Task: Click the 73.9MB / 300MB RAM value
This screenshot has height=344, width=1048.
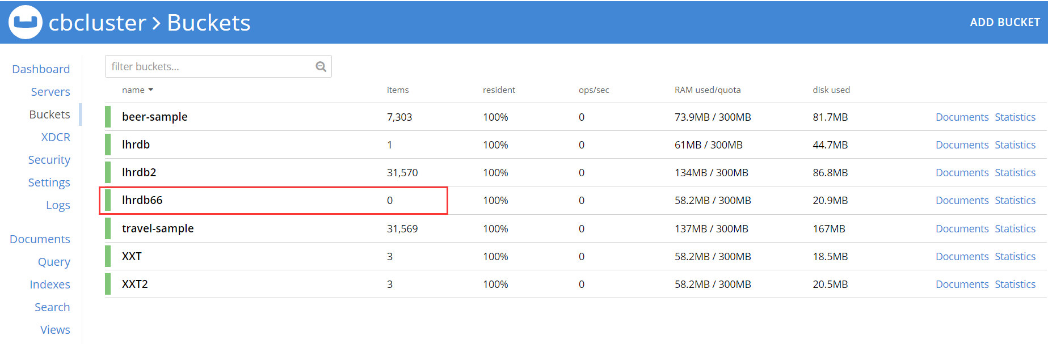Action: point(713,117)
